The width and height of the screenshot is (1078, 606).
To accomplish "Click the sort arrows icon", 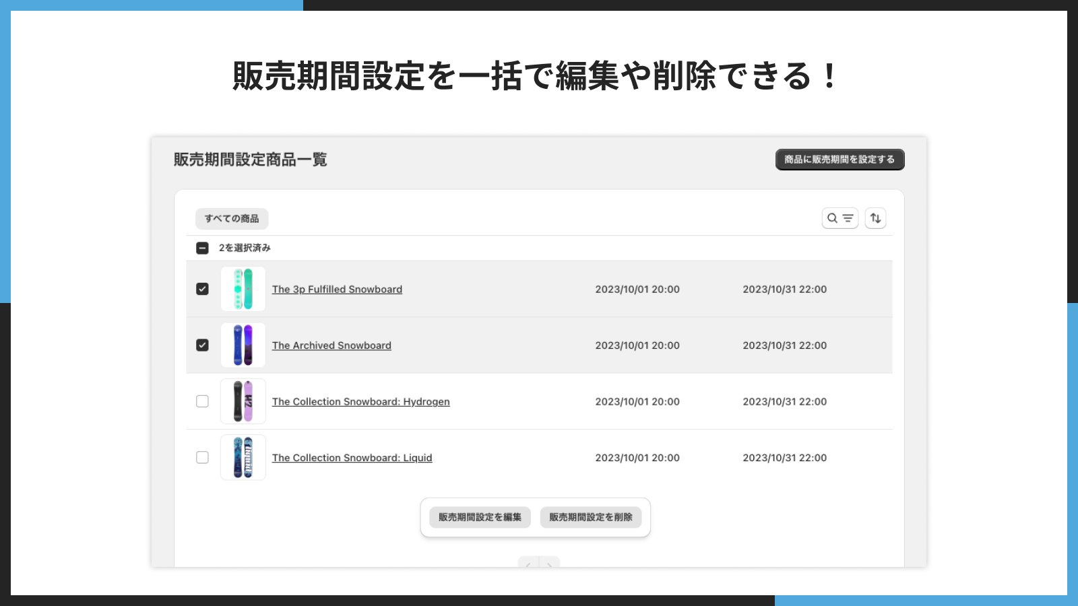I will [x=875, y=218].
